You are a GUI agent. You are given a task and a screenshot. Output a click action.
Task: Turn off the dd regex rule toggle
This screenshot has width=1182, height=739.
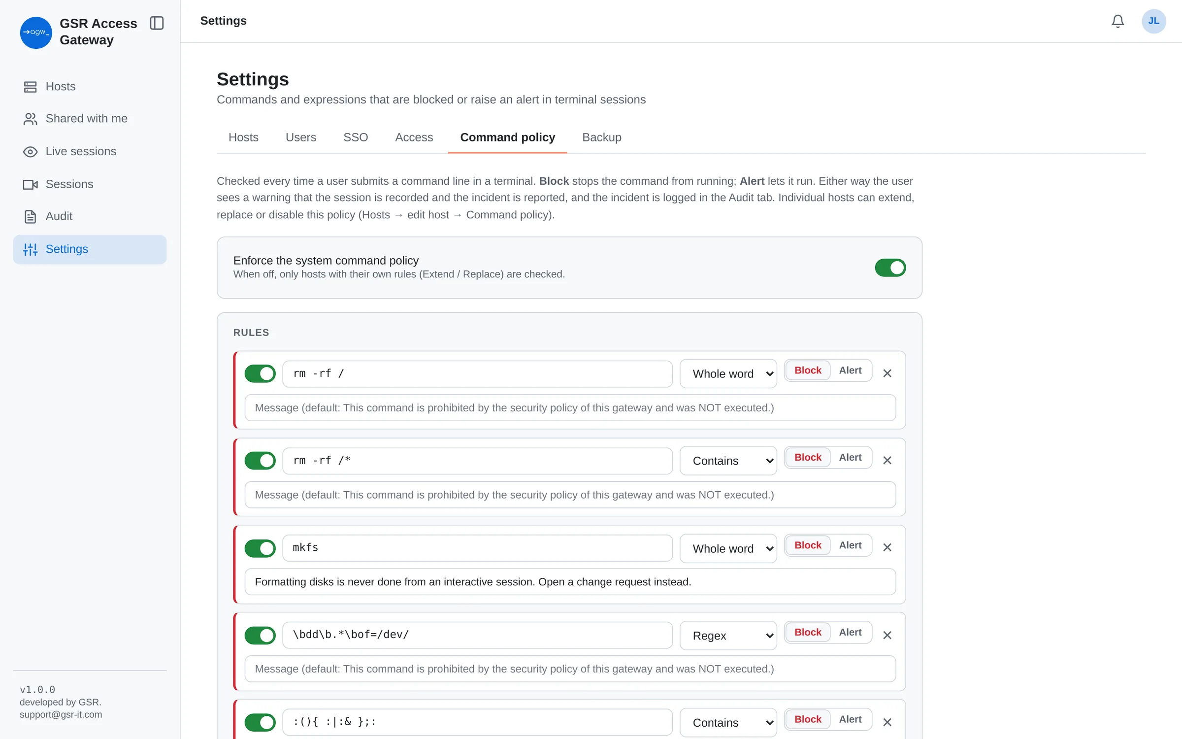(x=260, y=636)
